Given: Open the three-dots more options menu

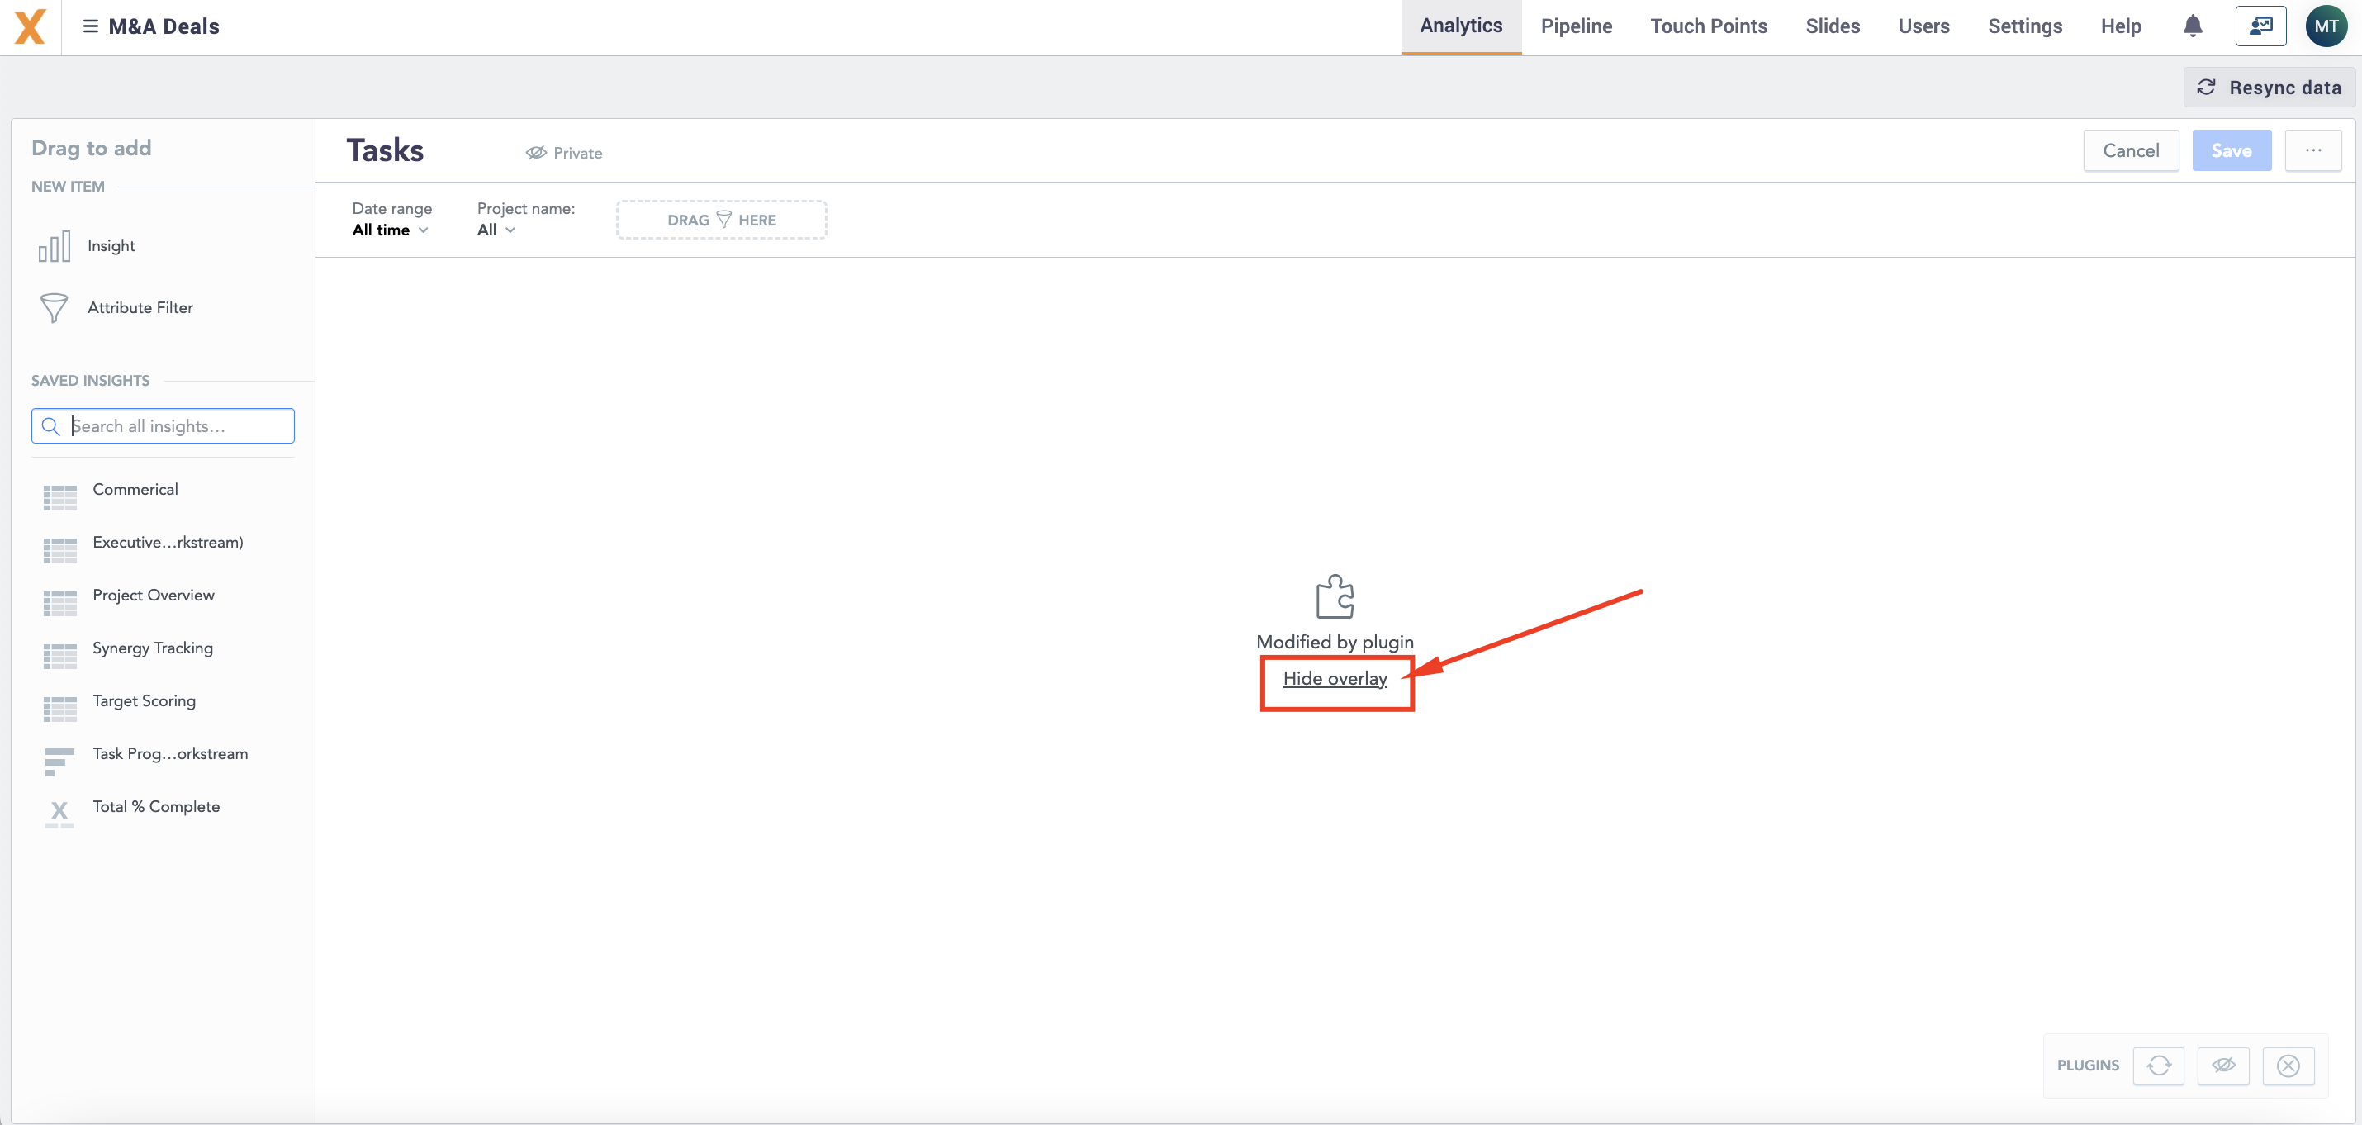Looking at the screenshot, I should click(2312, 150).
